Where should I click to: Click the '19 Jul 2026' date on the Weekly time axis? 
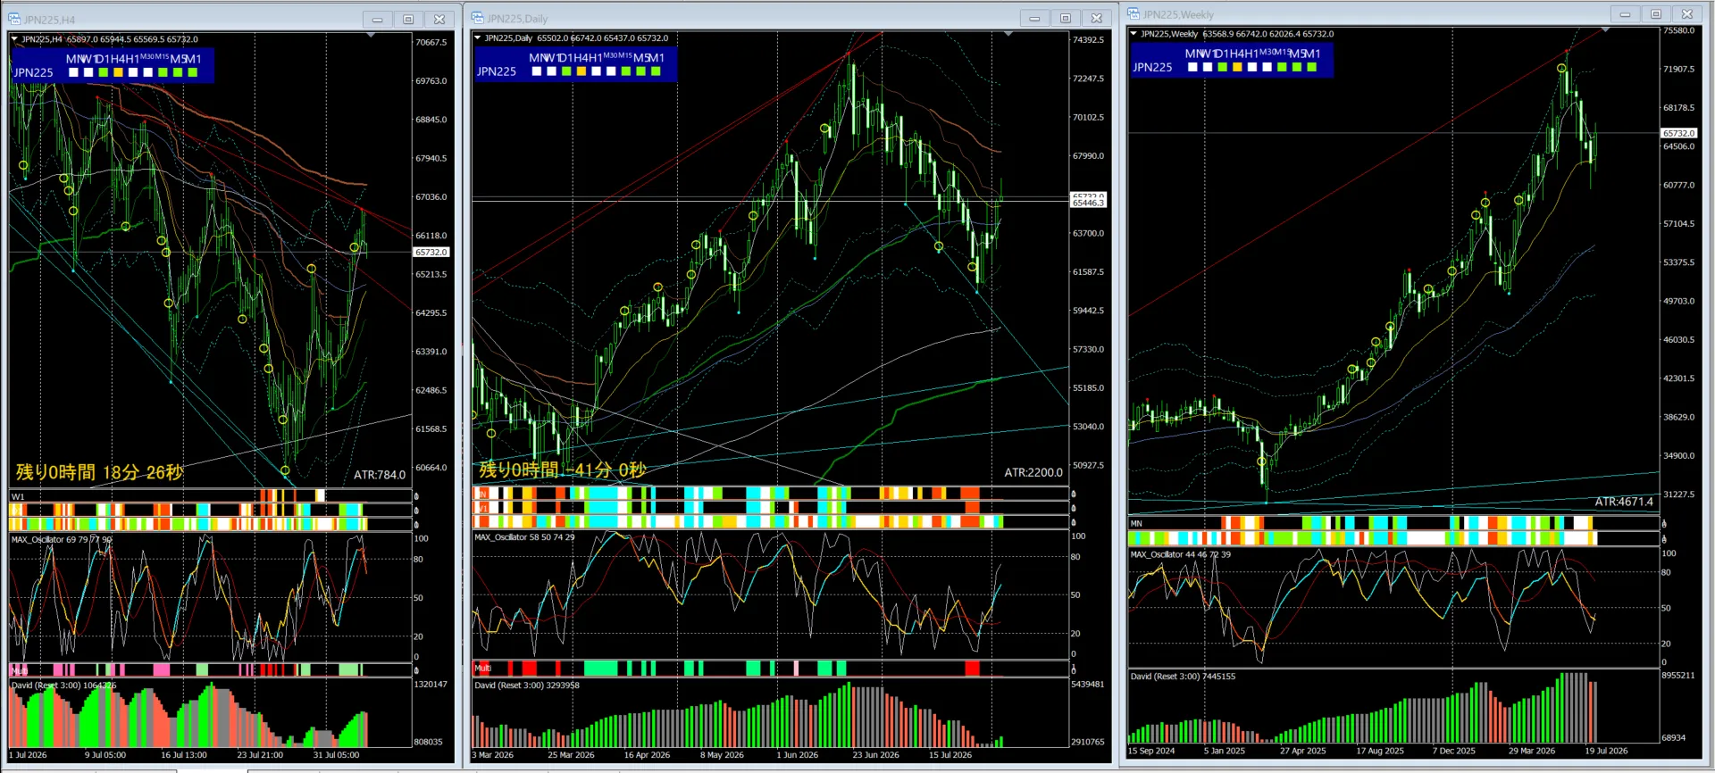(x=1606, y=751)
